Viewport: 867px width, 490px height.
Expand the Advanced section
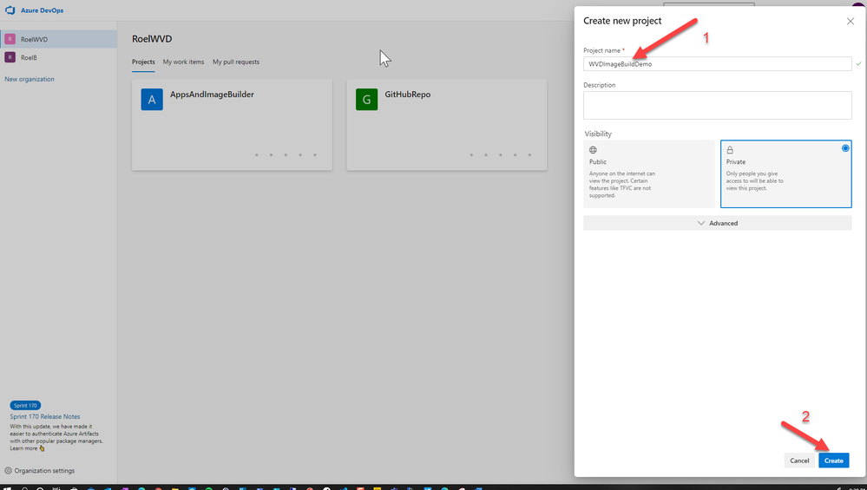(x=717, y=223)
